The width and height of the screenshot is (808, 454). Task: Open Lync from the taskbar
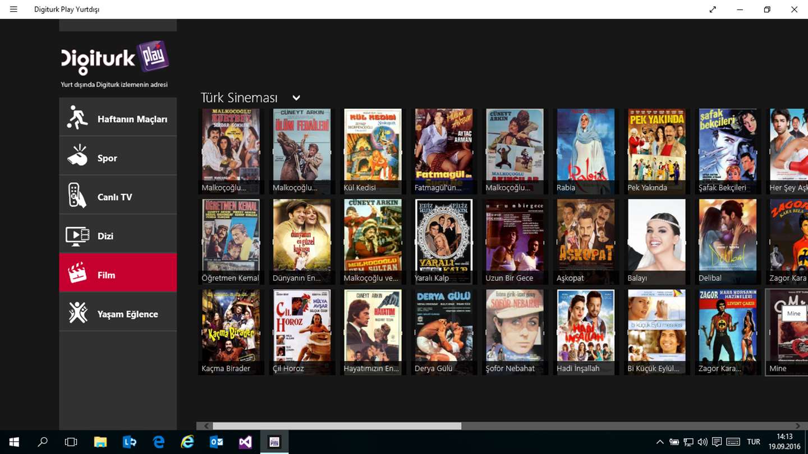click(x=129, y=442)
